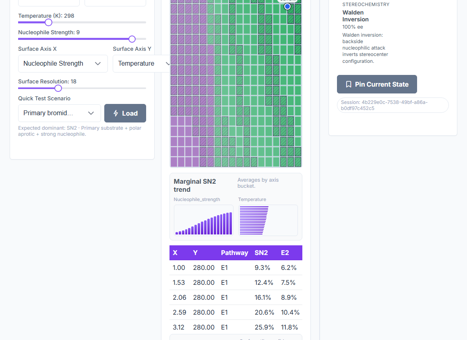Expand the Surface Axis X chevron
467x340 pixels.
point(98,64)
